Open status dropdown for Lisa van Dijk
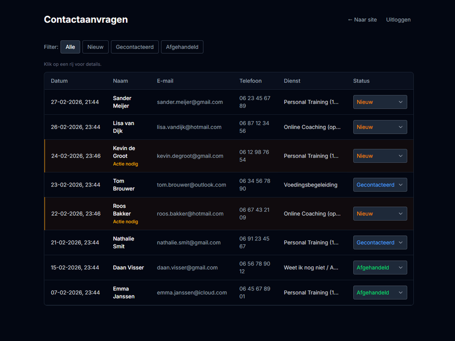Viewport: 455px width, 341px height. (x=380, y=127)
